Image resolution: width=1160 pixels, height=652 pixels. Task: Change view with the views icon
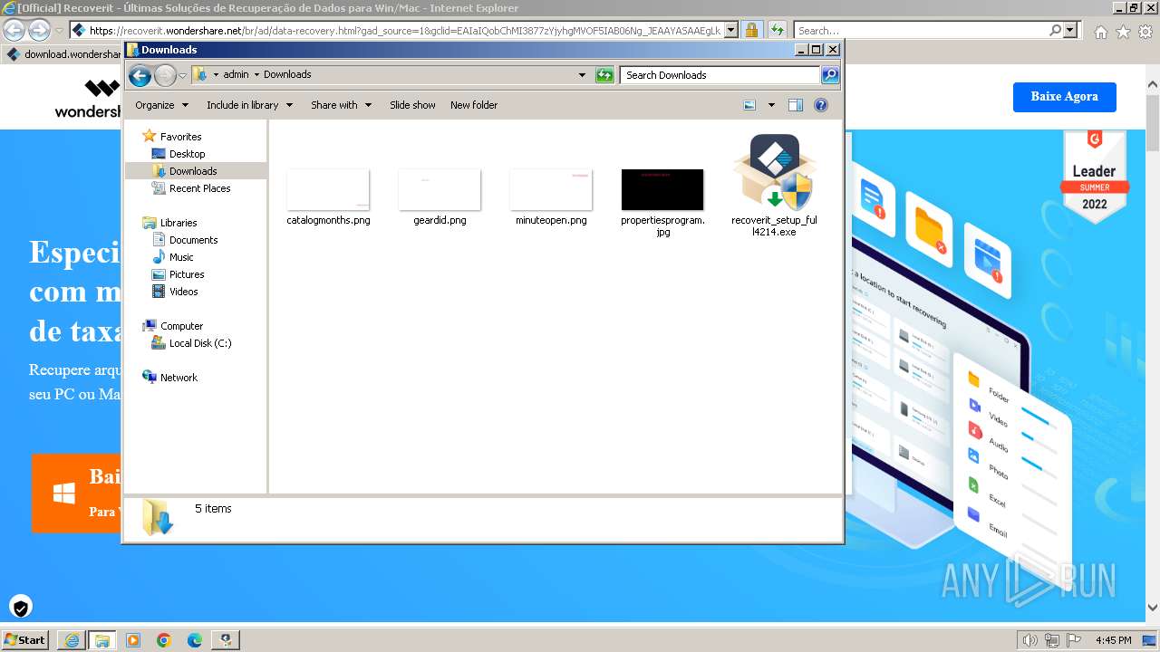click(749, 105)
